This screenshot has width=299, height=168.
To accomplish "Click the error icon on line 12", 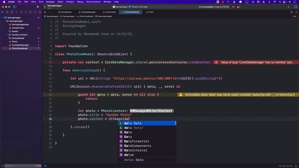I will click(x=216, y=62).
